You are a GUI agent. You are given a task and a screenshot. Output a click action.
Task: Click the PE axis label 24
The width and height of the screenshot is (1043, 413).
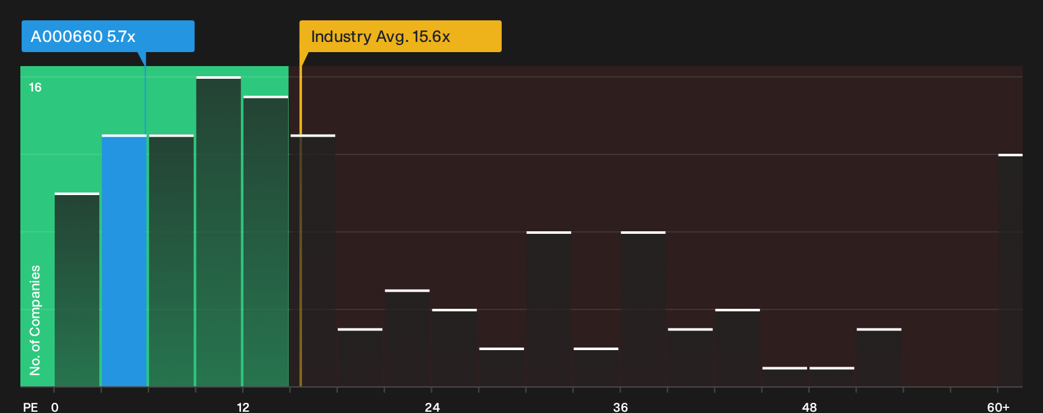coord(432,407)
